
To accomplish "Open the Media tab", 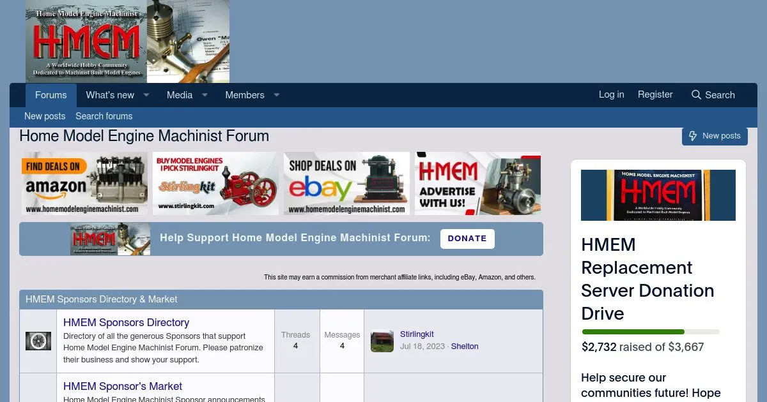I will pyautogui.click(x=180, y=95).
